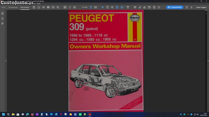This screenshot has width=209, height=117.
Task: Open the taskbar clock and date
Action: click(203, 114)
